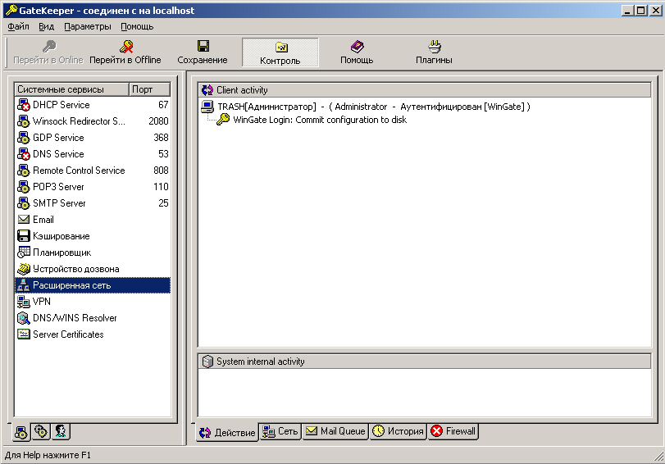665x464 pixels.
Task: Switch to the Сеть tab
Action: click(280, 431)
